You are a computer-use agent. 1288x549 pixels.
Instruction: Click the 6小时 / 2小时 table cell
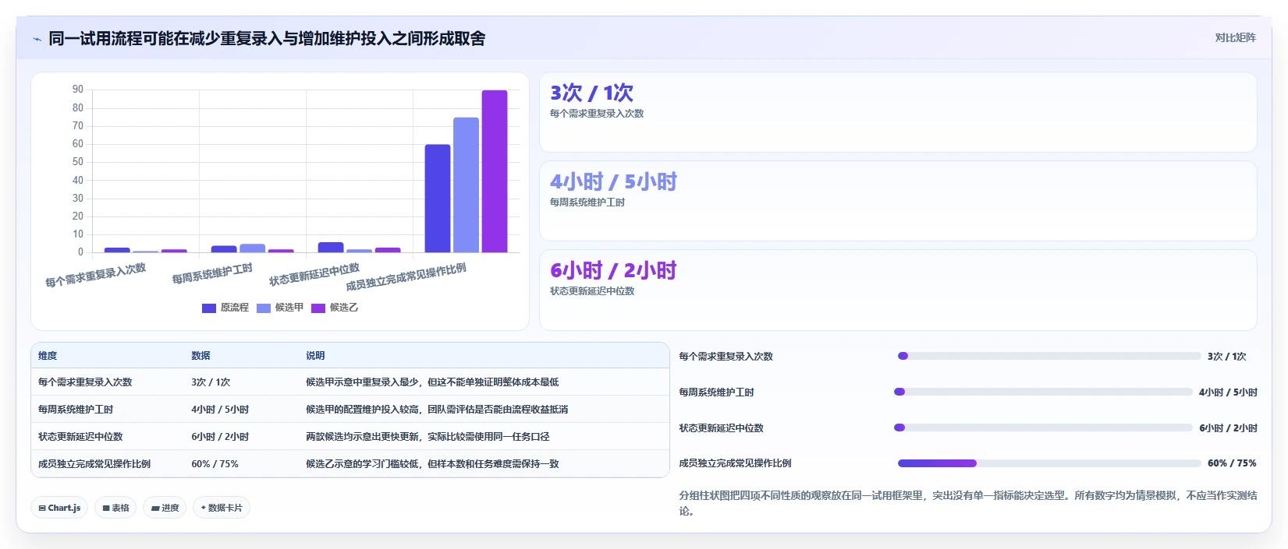coord(220,437)
